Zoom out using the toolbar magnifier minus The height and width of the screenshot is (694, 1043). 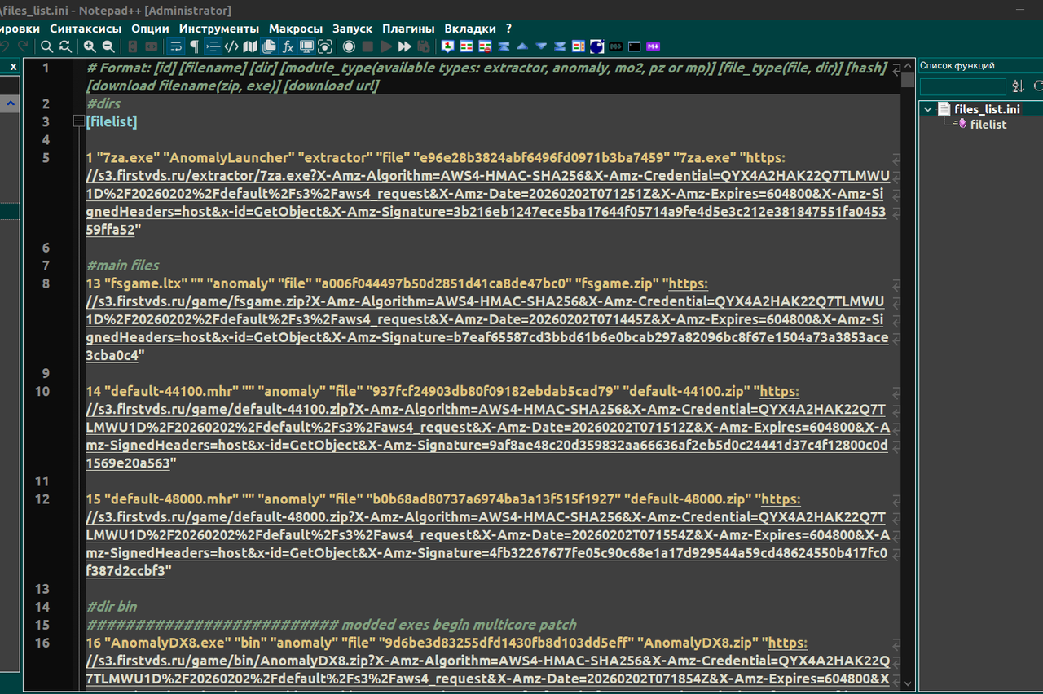click(x=108, y=46)
